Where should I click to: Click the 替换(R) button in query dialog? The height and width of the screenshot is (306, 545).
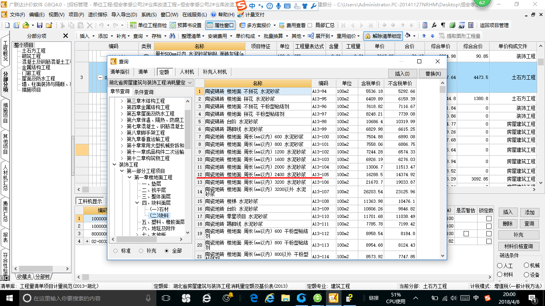(x=433, y=74)
